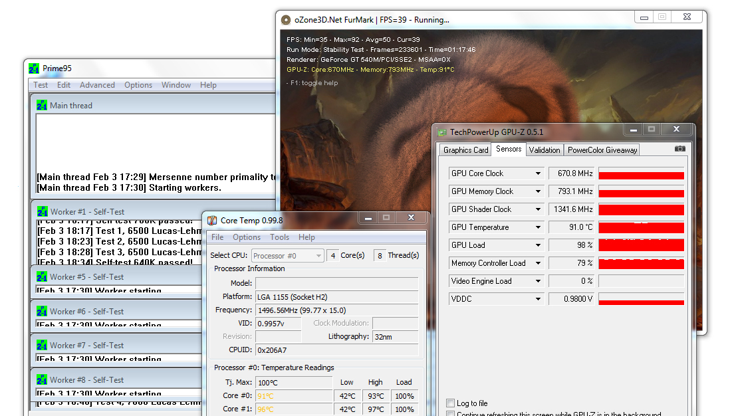
Task: Click the Platform LGA 1155 field
Action: pos(336,297)
